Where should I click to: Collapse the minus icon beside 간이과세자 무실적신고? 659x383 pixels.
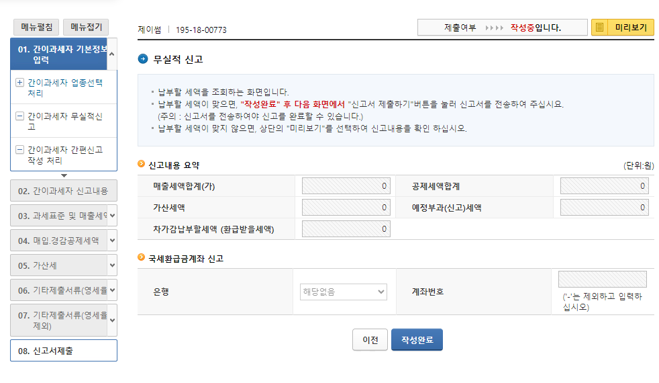coord(19,116)
